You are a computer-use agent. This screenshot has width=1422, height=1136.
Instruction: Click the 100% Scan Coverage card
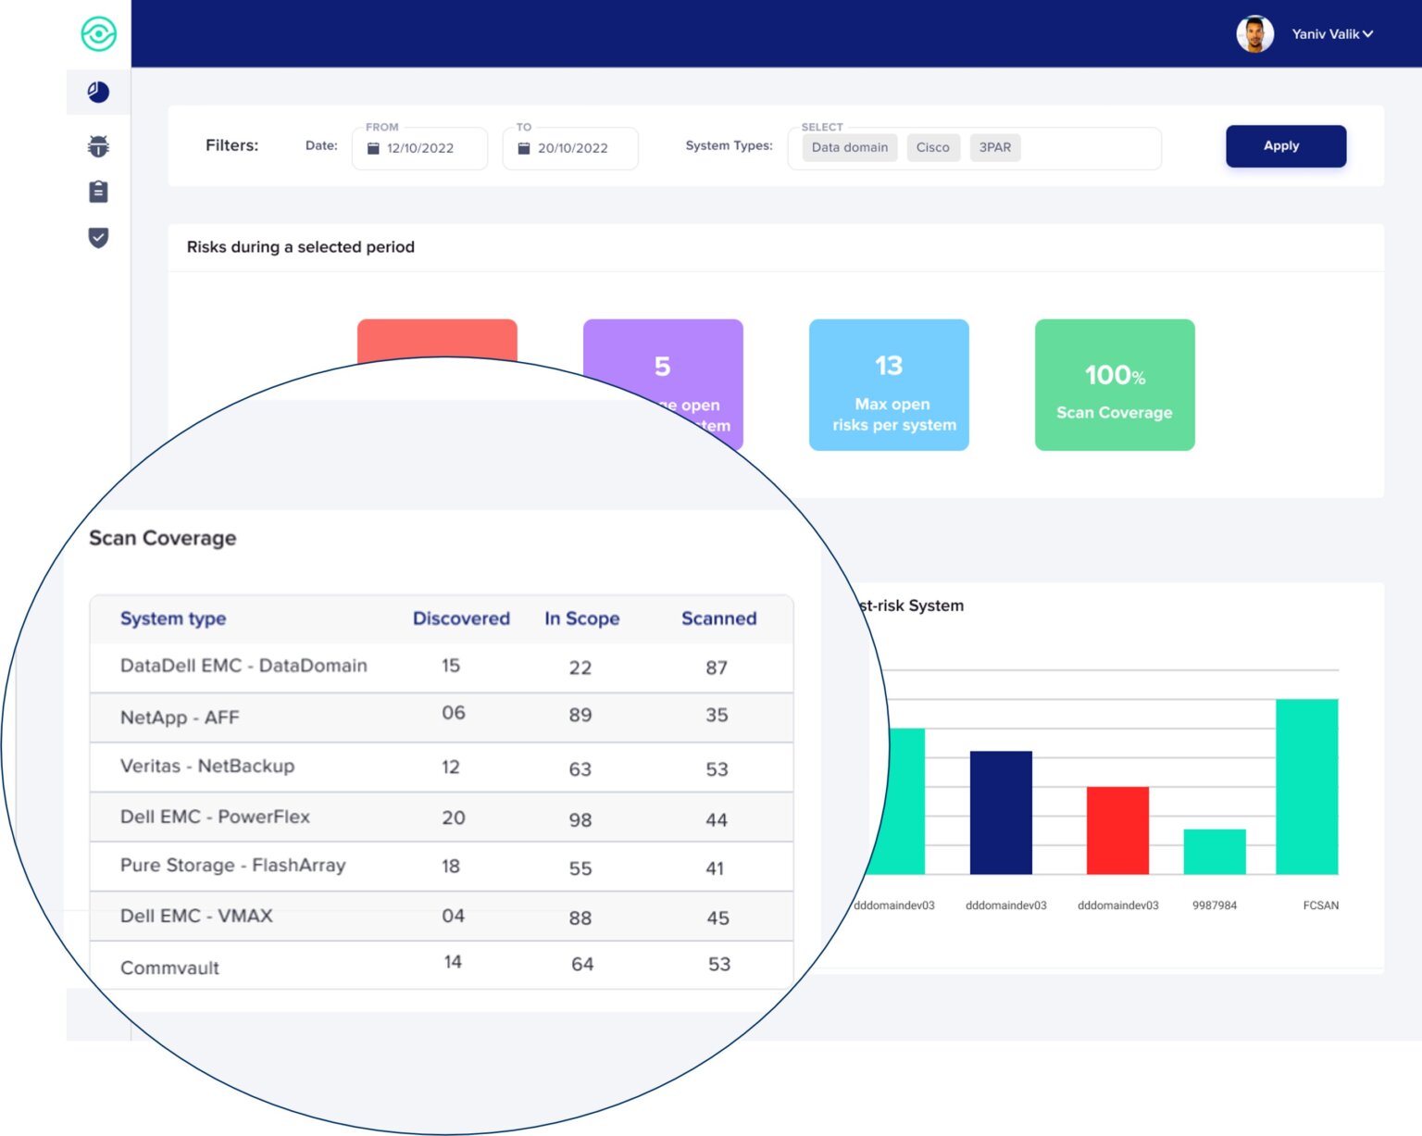[x=1114, y=385]
